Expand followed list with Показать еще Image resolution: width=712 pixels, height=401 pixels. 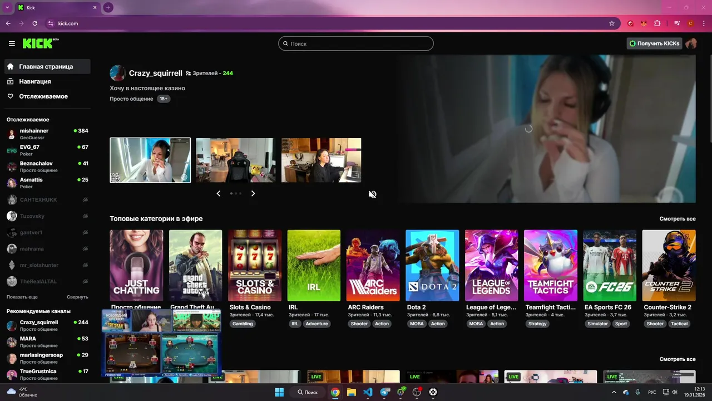pos(22,297)
